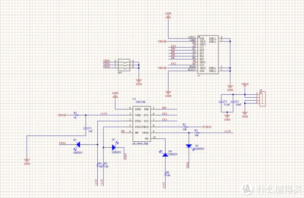
Task: Click the USB Type-C connector U1 body
Action: [208, 55]
